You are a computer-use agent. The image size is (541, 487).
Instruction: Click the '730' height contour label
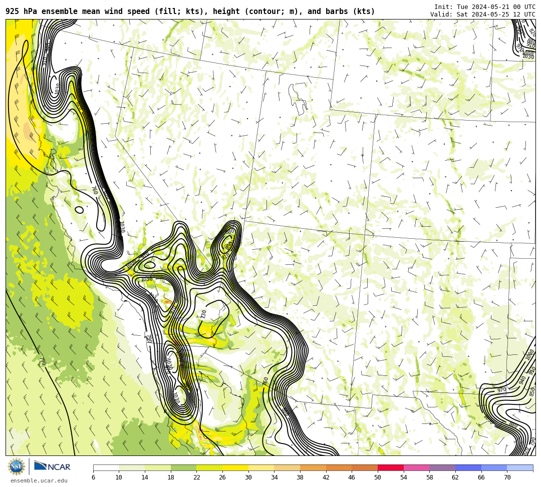(203, 314)
